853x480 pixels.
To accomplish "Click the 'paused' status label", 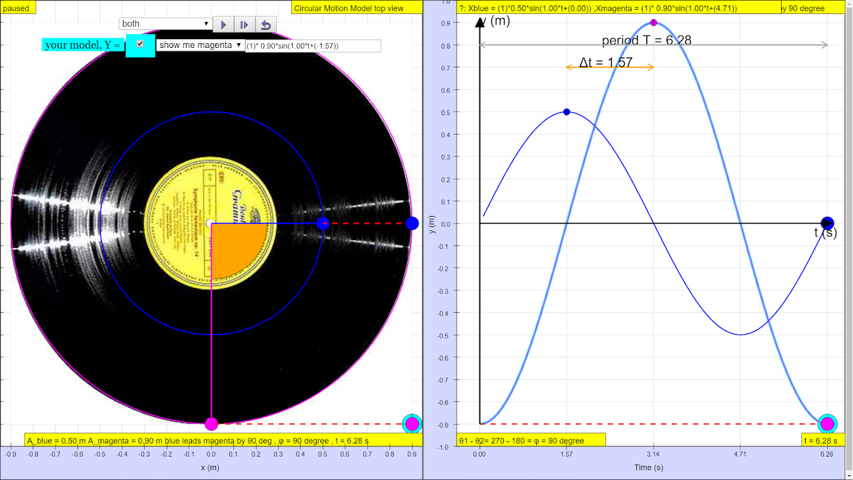I will pos(18,7).
